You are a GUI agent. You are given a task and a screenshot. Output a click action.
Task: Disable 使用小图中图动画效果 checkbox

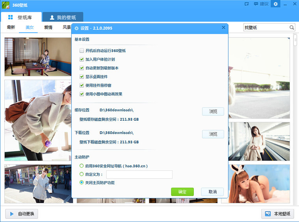82,94
